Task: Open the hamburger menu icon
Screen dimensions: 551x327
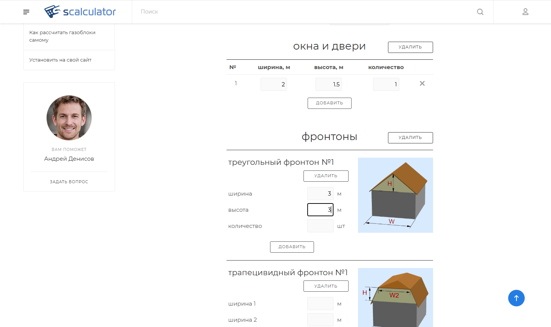Action: click(x=26, y=12)
